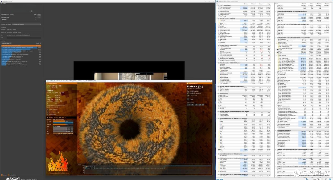333x180 pixels.
Task: Stop the running CPU (Multi Core) test
Action: click(39, 15)
